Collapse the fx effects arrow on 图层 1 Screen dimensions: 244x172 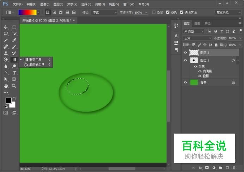(x=238, y=60)
